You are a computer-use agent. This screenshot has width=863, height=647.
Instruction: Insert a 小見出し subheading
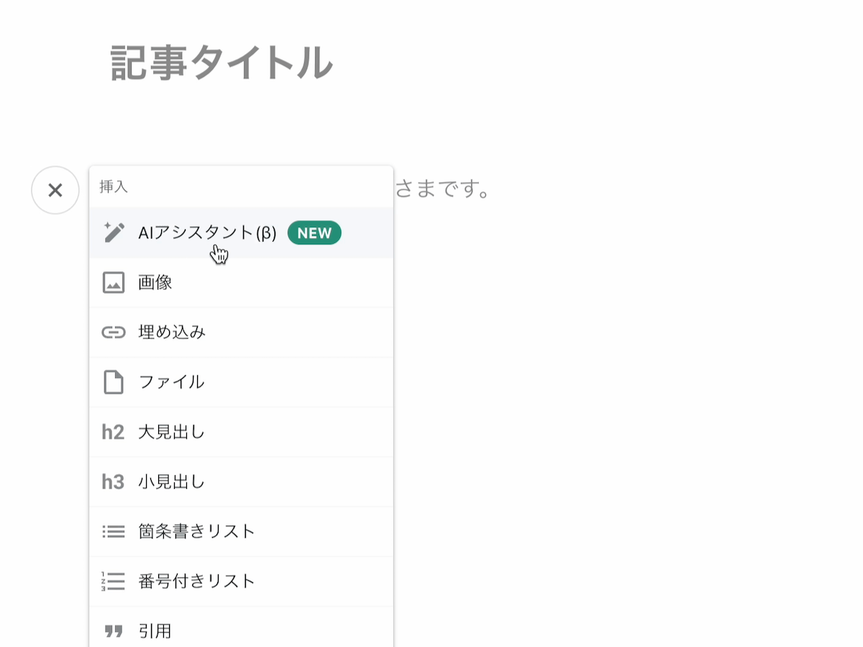[173, 482]
